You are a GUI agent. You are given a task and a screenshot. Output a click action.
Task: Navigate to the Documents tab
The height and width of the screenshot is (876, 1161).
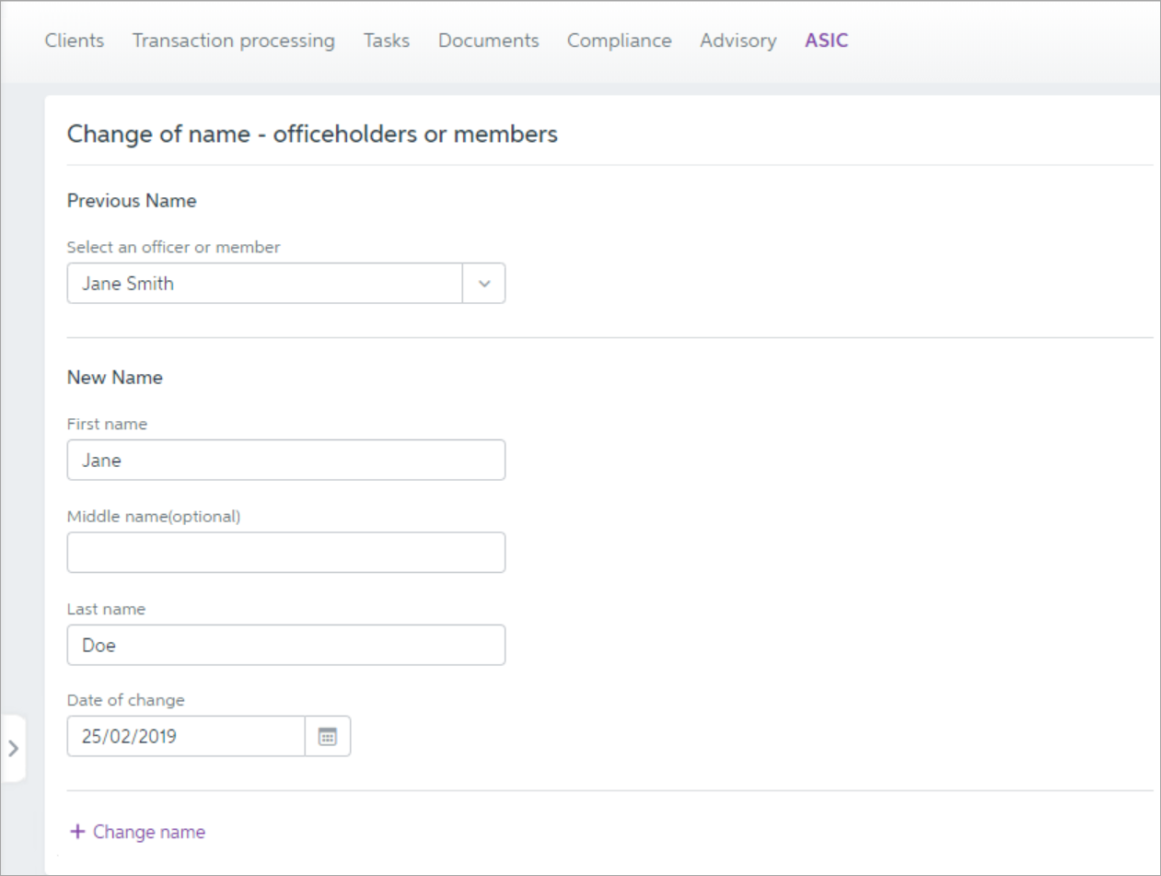point(488,41)
